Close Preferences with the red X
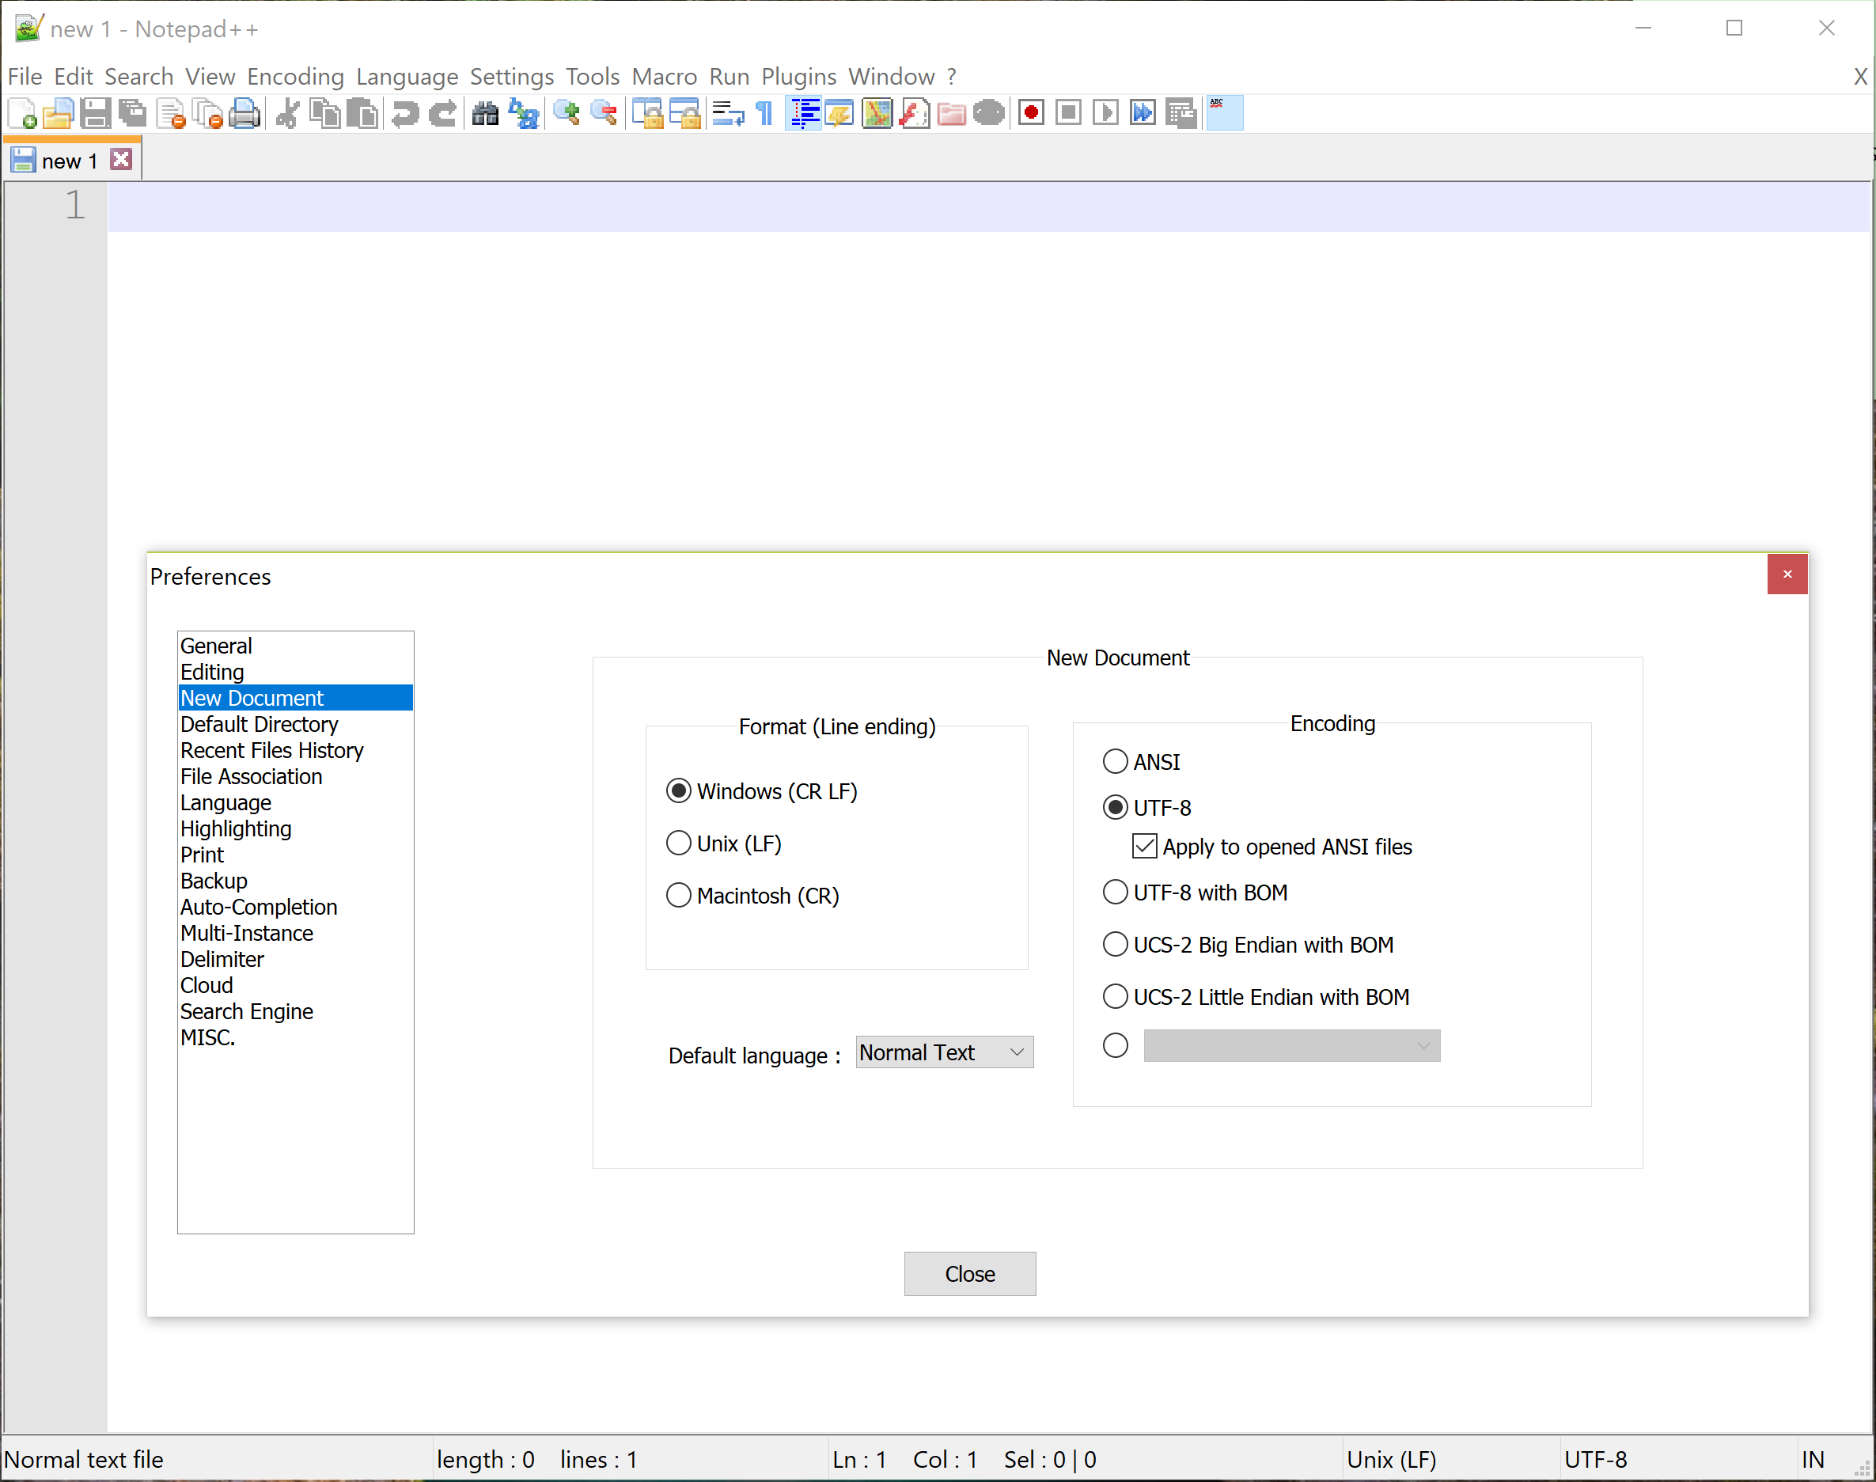 tap(1787, 574)
